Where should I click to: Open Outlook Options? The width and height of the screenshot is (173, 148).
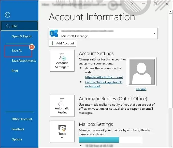click(17, 139)
